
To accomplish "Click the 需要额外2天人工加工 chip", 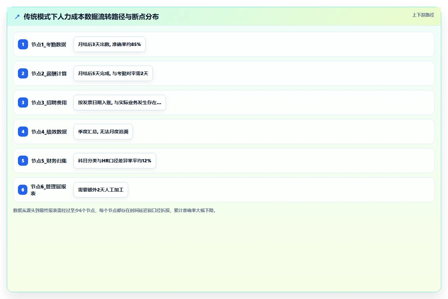I will [x=101, y=190].
